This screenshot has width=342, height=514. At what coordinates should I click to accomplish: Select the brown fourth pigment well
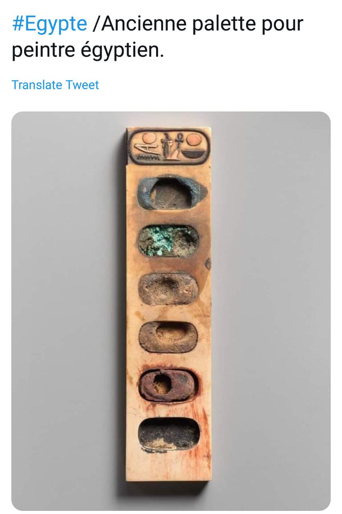tap(168, 337)
